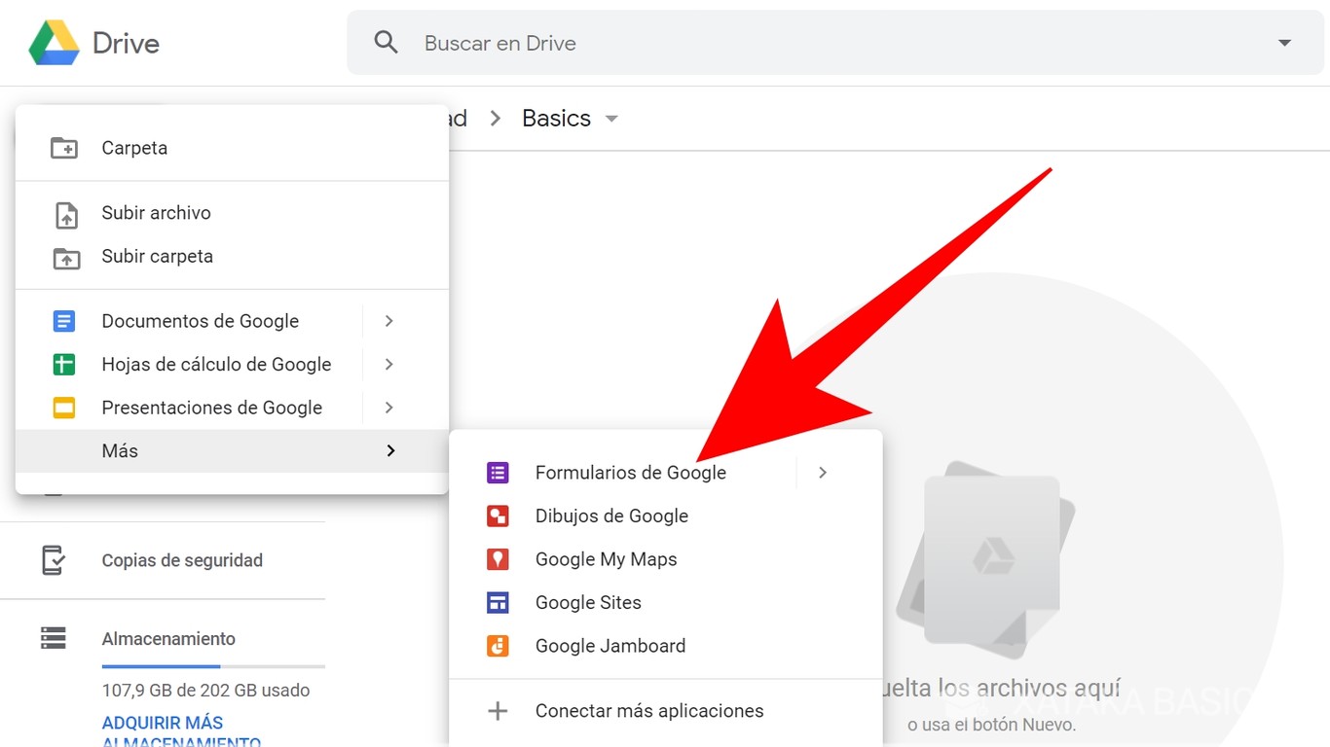1330x747 pixels.
Task: Click the Basics breadcrumb title
Action: [x=556, y=119]
